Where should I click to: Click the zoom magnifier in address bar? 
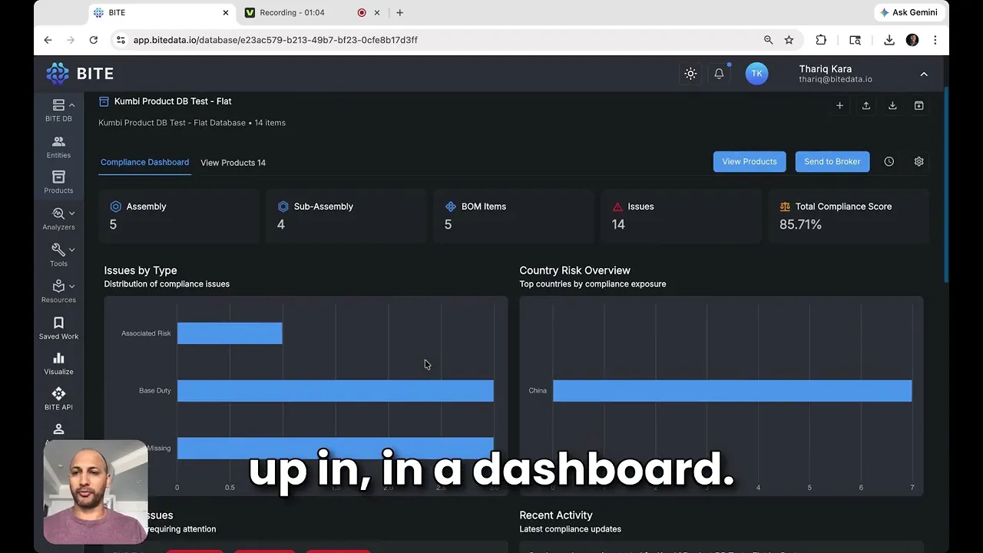coord(768,40)
